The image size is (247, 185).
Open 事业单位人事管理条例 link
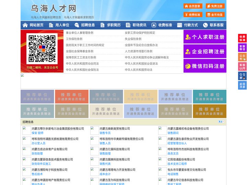(x=80, y=33)
